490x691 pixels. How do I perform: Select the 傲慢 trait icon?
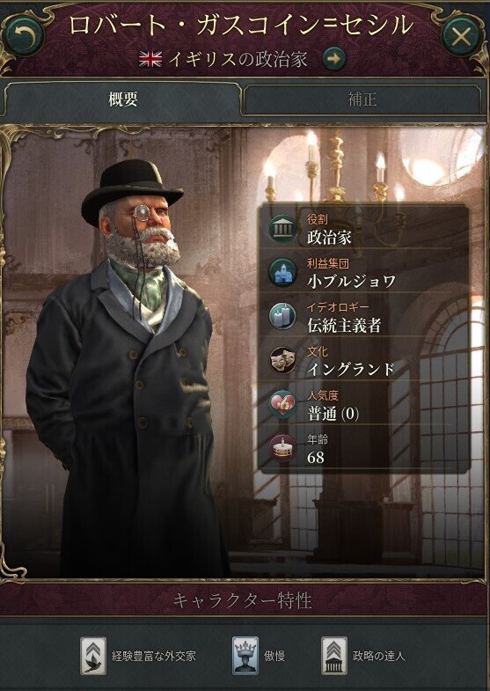245,656
